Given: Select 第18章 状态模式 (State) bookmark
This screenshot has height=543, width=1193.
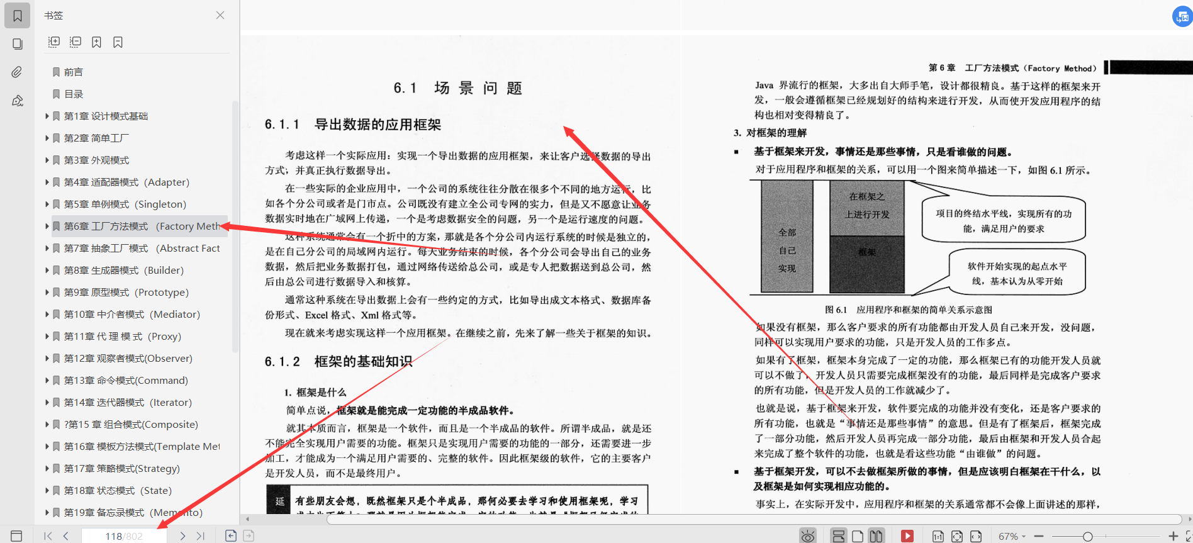Looking at the screenshot, I should click(118, 491).
